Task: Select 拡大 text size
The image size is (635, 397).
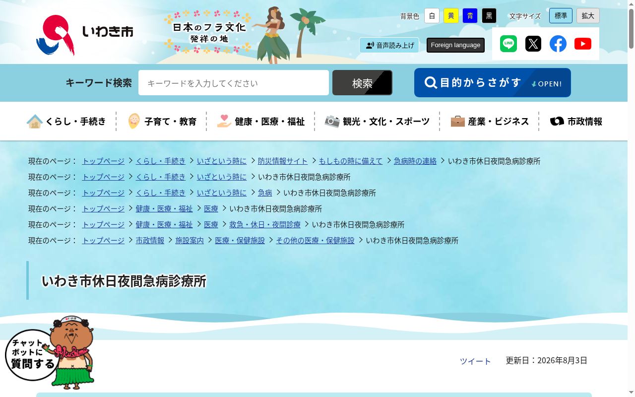Action: point(588,16)
